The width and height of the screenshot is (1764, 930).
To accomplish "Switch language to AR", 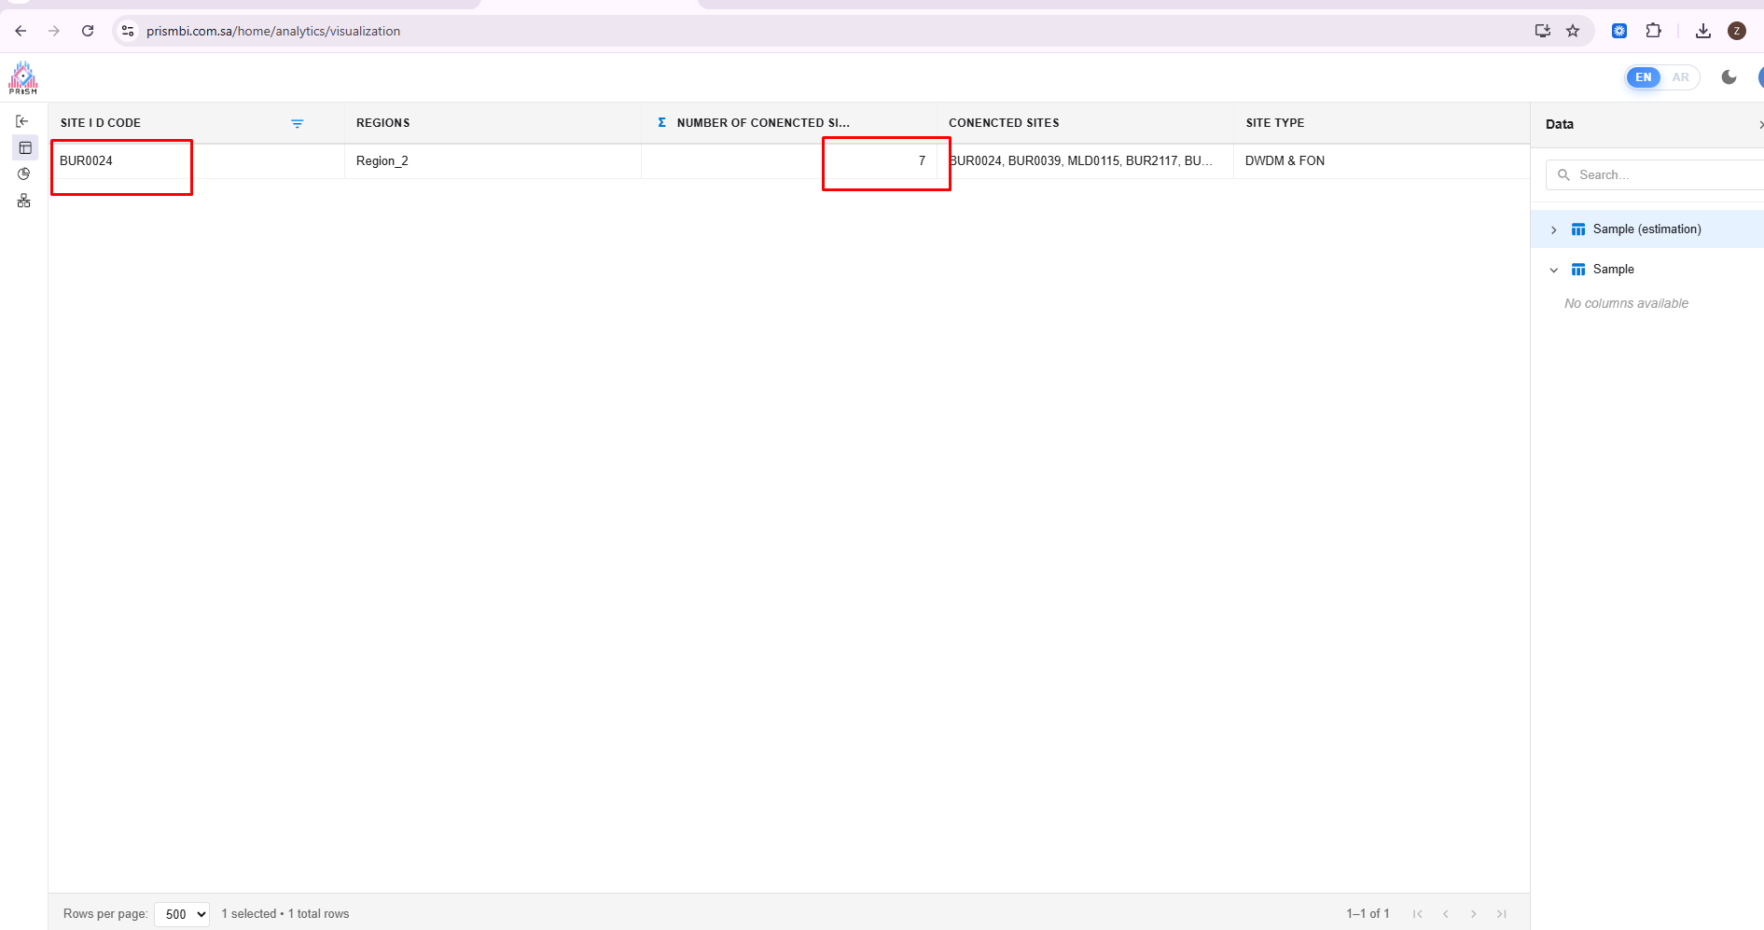I will coord(1680,77).
